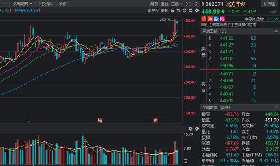Viewport: 280px width, 166px height.
Task: Select buy level 5 price 440.00
Action: [x=227, y=101]
